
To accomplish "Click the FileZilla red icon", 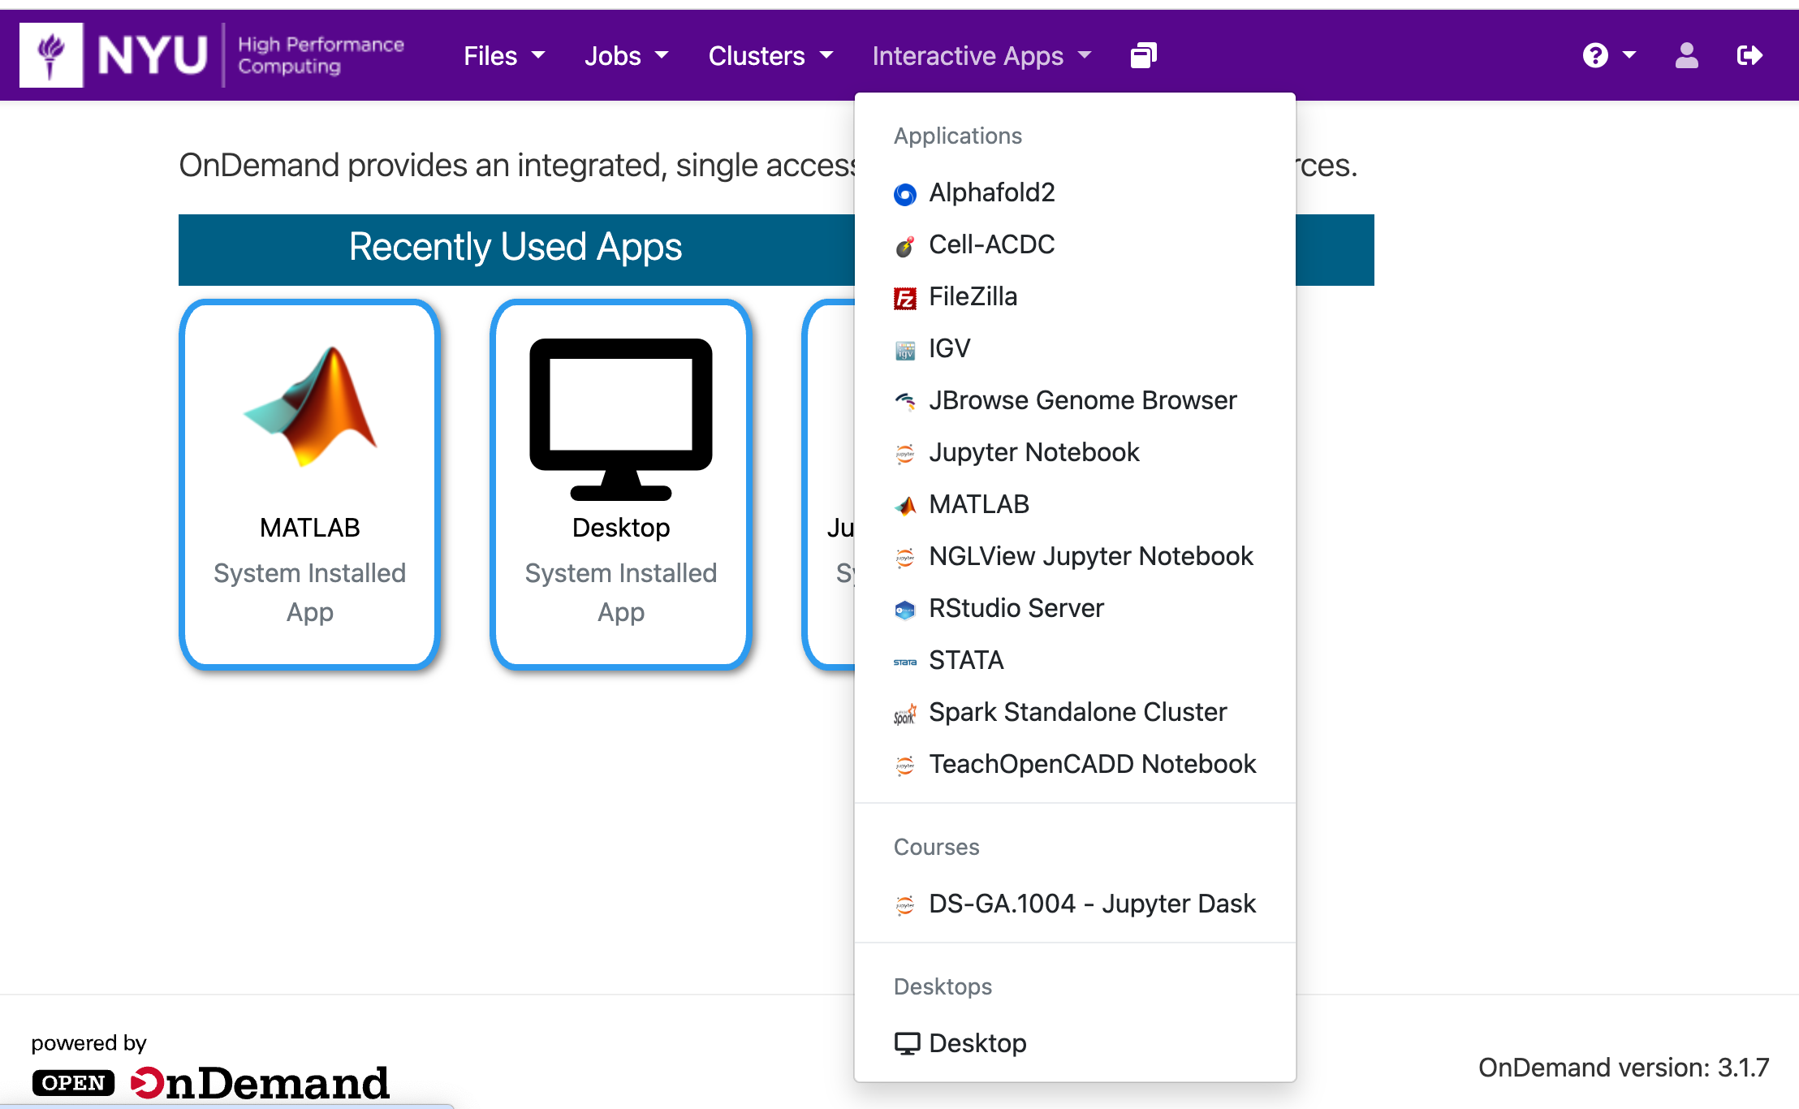I will point(905,298).
